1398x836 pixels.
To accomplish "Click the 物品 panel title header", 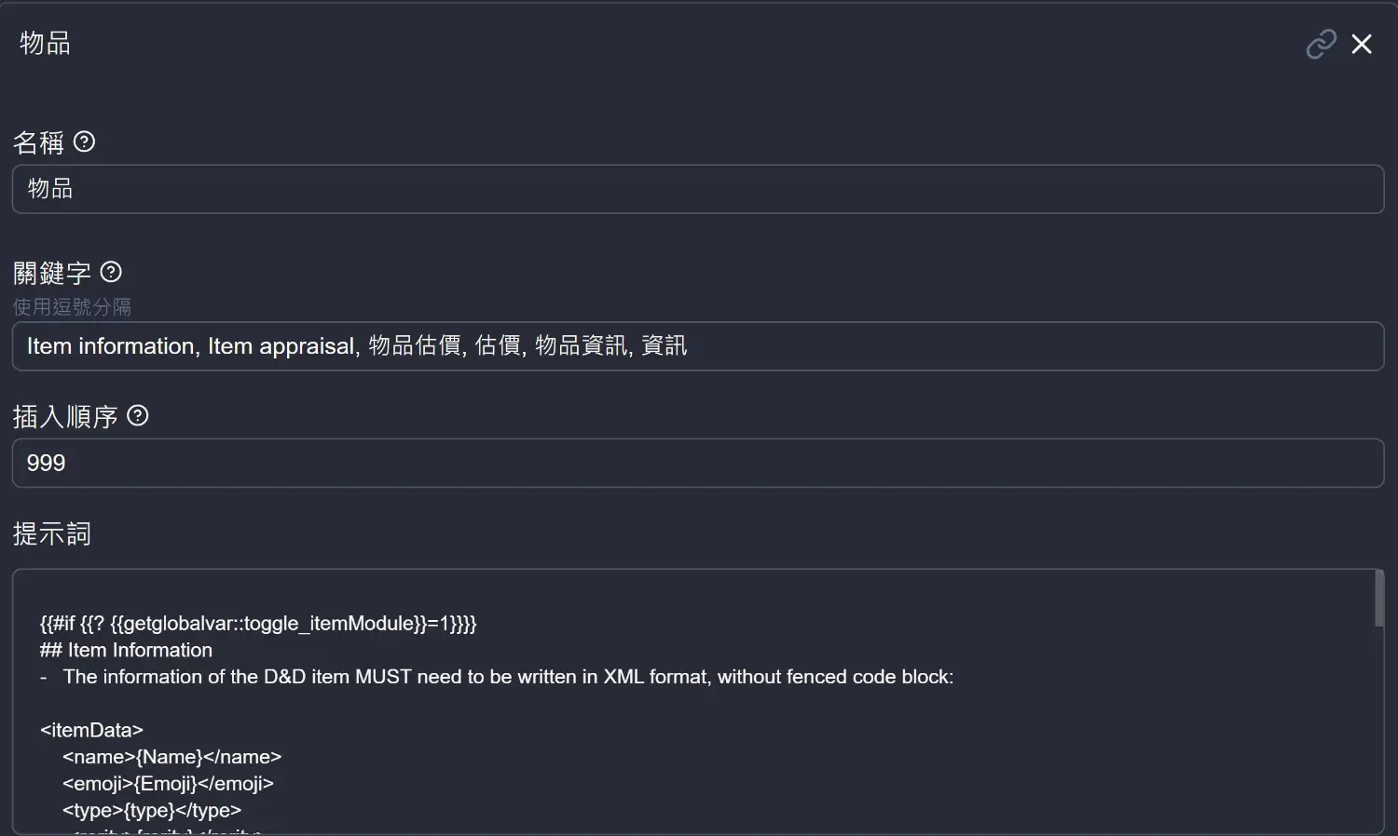I will coord(45,43).
